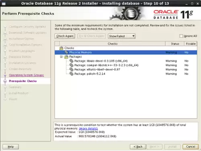Click gear icon of pdksh-5.2.14 package row

(71, 74)
